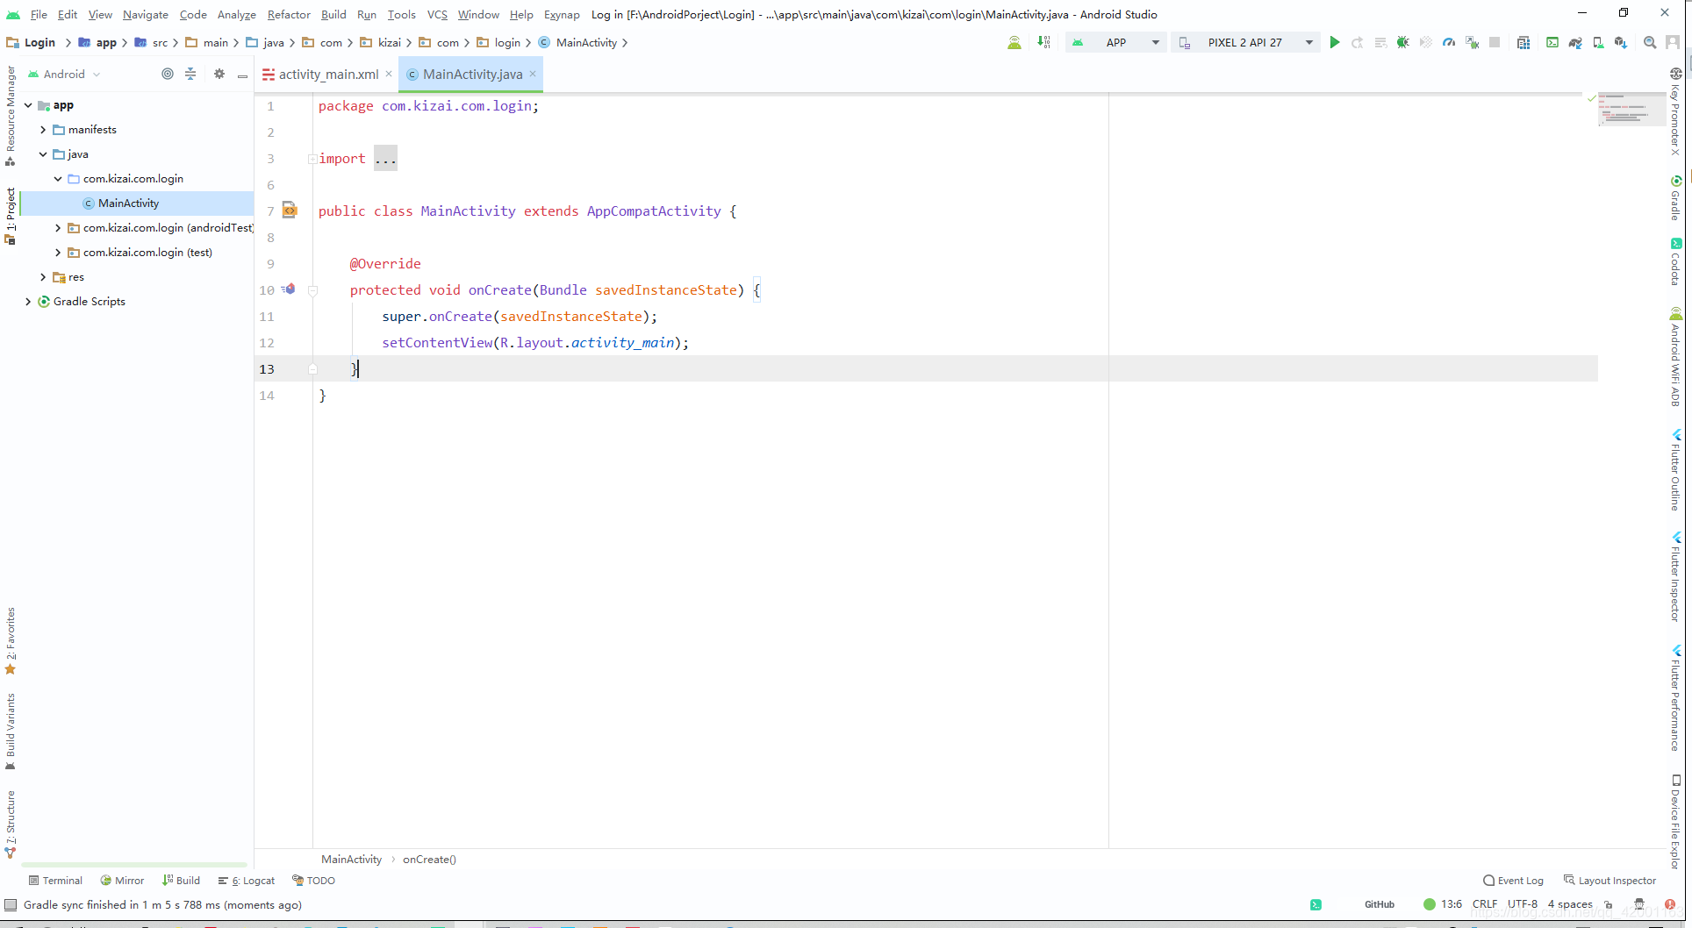
Task: Open the profiler gauge icon
Action: (x=1449, y=42)
